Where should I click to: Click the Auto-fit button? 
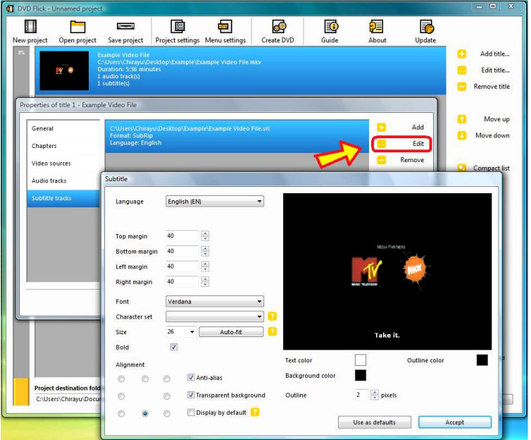(231, 332)
